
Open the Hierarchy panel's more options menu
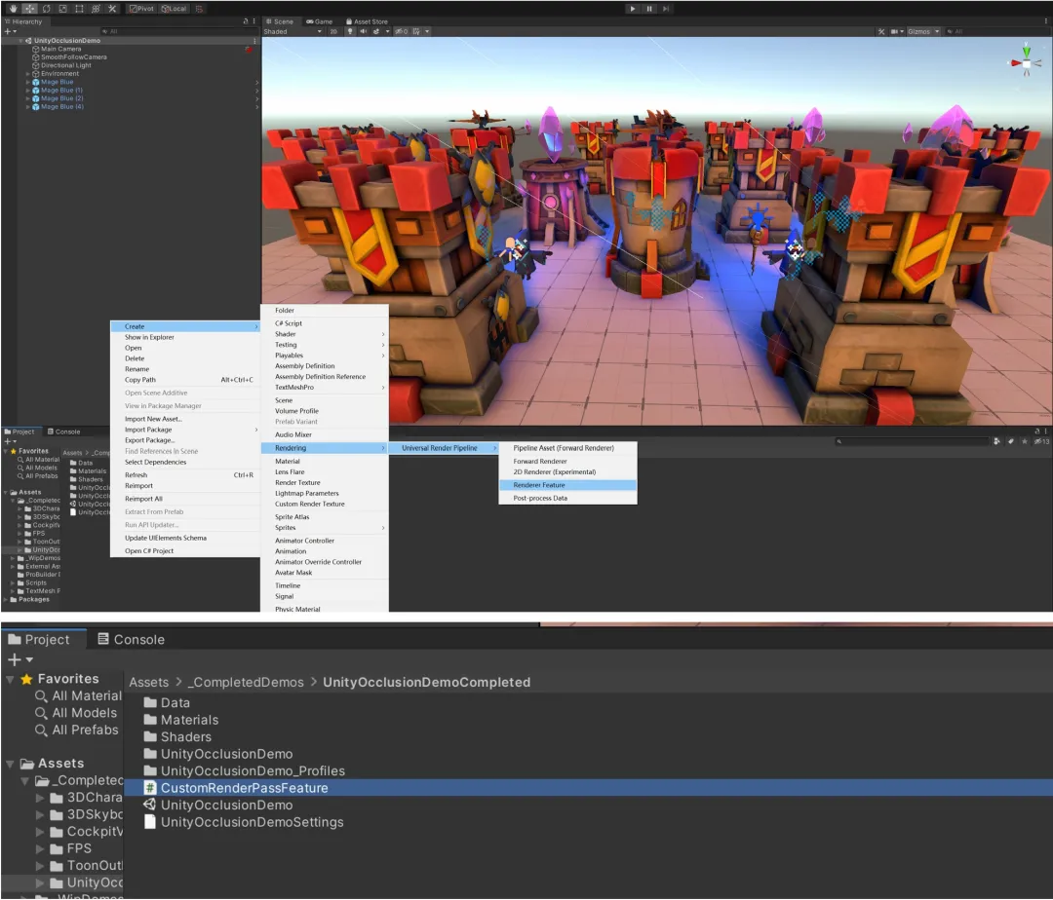coord(253,21)
